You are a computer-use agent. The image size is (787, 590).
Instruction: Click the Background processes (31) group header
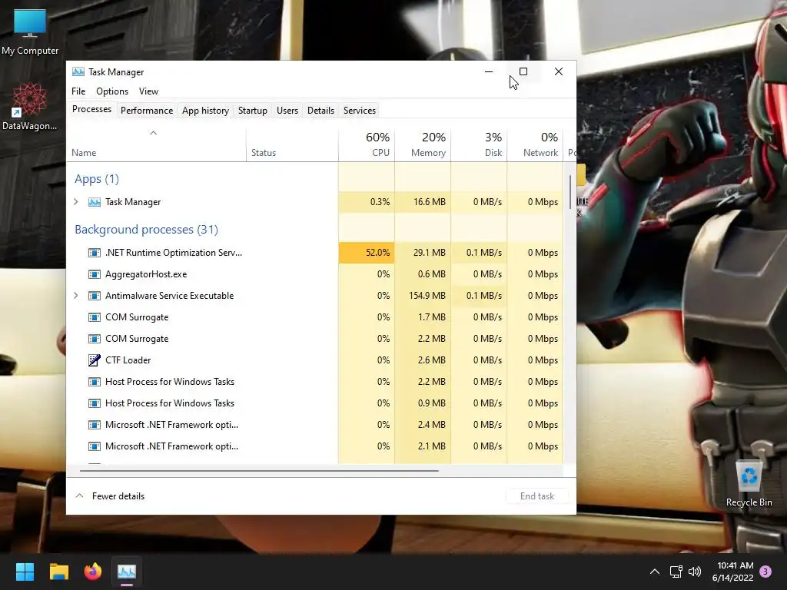click(146, 230)
